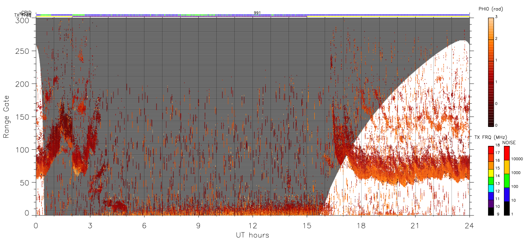Select the x-axis tick label 15
The image size is (528, 244).
pos(307,225)
